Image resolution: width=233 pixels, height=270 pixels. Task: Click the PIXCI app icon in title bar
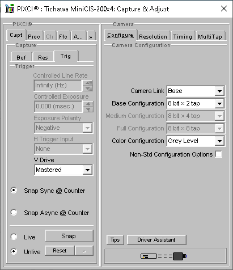coord(10,9)
